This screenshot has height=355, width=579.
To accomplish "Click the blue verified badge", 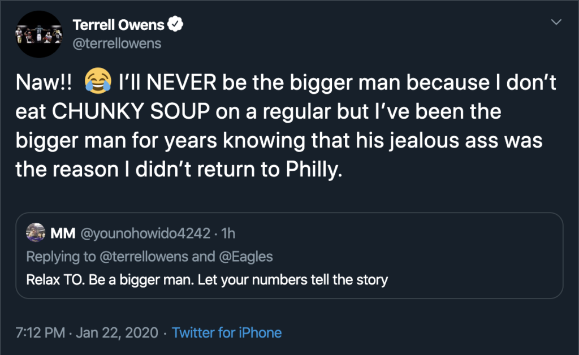I will point(176,25).
